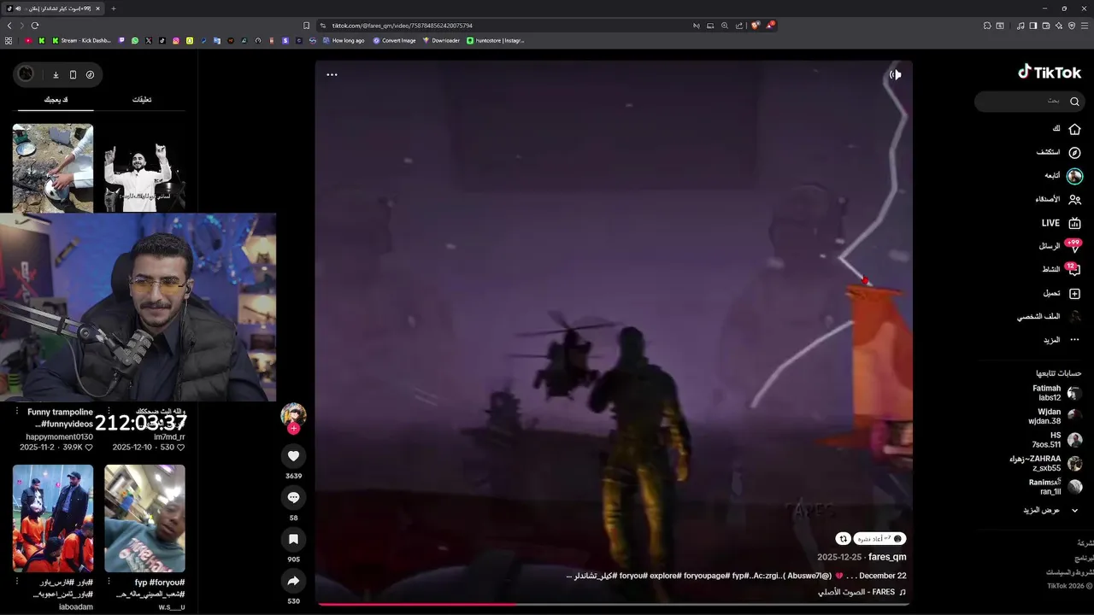Click browser back arrow
This screenshot has width=1094, height=615.
[x=9, y=26]
